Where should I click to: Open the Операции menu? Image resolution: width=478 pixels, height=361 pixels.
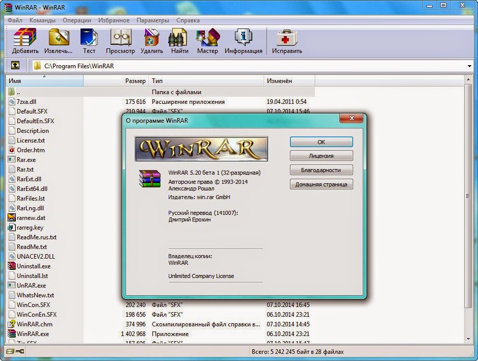[77, 20]
